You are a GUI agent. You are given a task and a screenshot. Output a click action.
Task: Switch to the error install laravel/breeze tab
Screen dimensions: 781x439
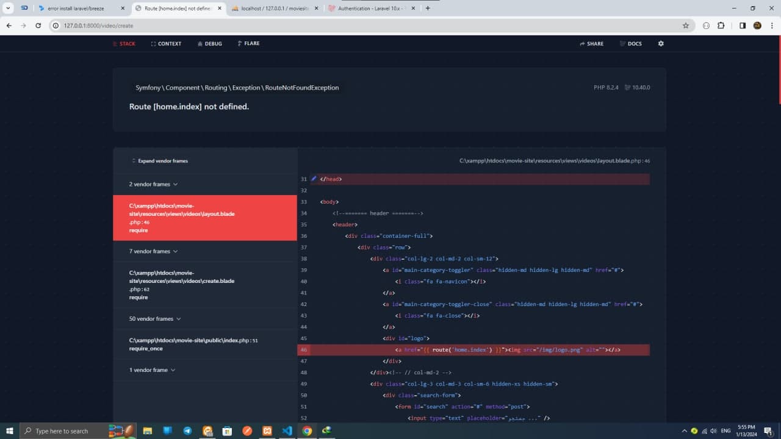[76, 9]
